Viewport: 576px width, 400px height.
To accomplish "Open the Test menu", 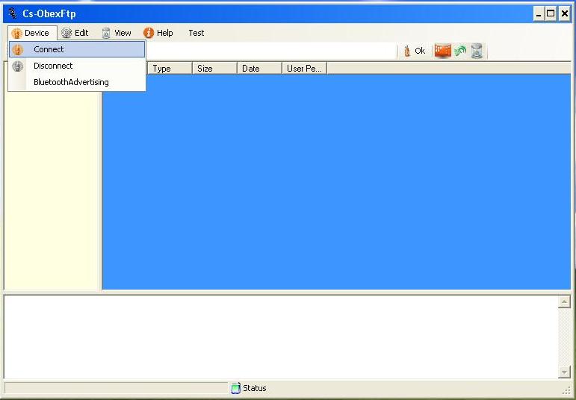I will click(x=196, y=33).
